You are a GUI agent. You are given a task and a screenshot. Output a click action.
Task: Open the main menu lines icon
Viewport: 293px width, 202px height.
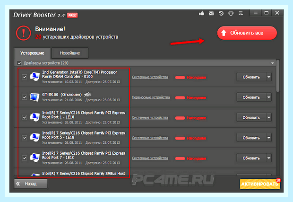coord(241,13)
